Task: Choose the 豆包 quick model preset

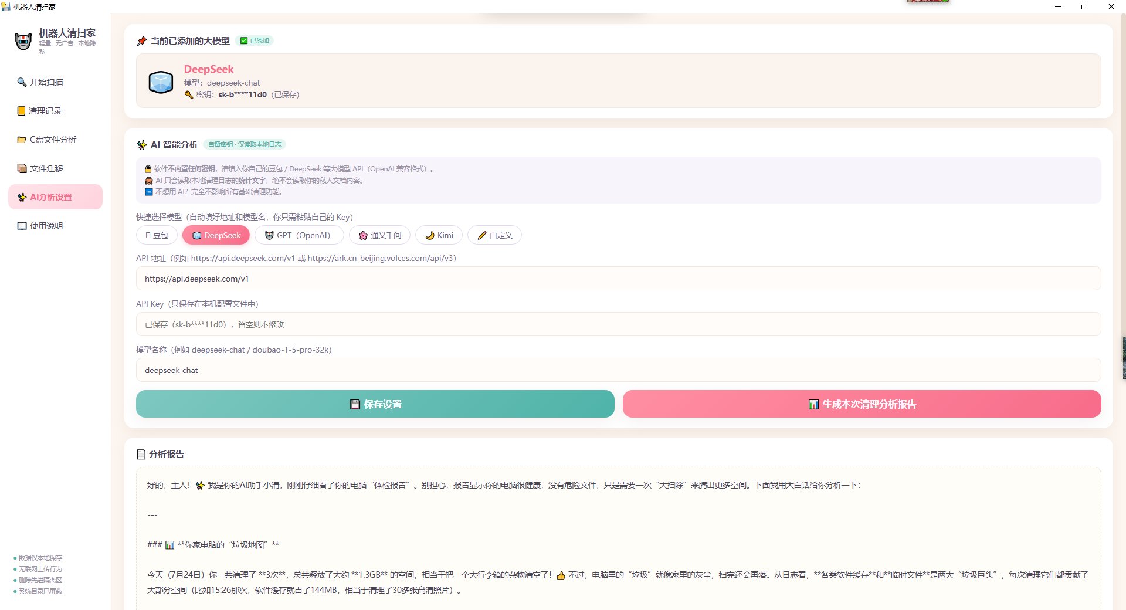Action: point(157,235)
